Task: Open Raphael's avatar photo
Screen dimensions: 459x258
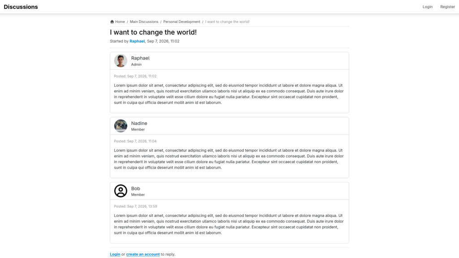Action: click(121, 61)
